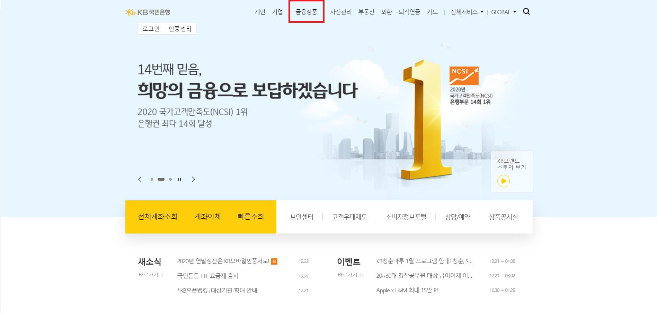Viewport: 657px width, 314px height.
Task: Select the third banner slide dot
Action: 170,179
